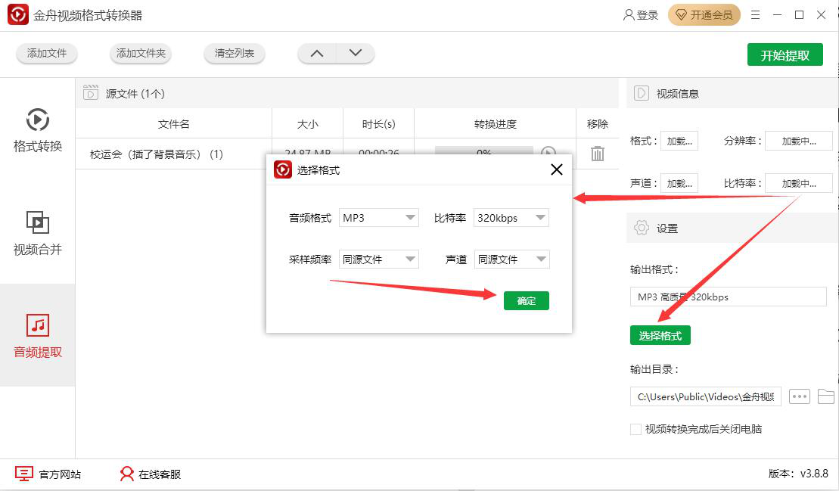Image resolution: width=839 pixels, height=491 pixels.
Task: Click the 视频信息 panel icon
Action: click(641, 93)
